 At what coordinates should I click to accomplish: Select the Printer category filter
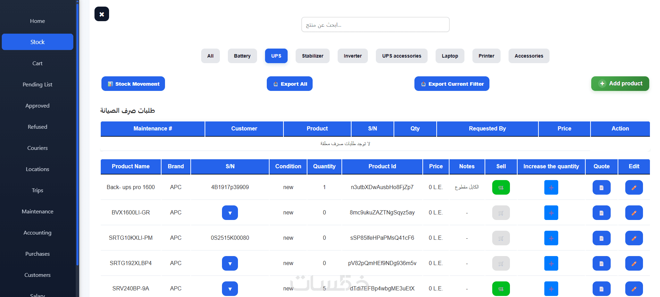coord(486,56)
